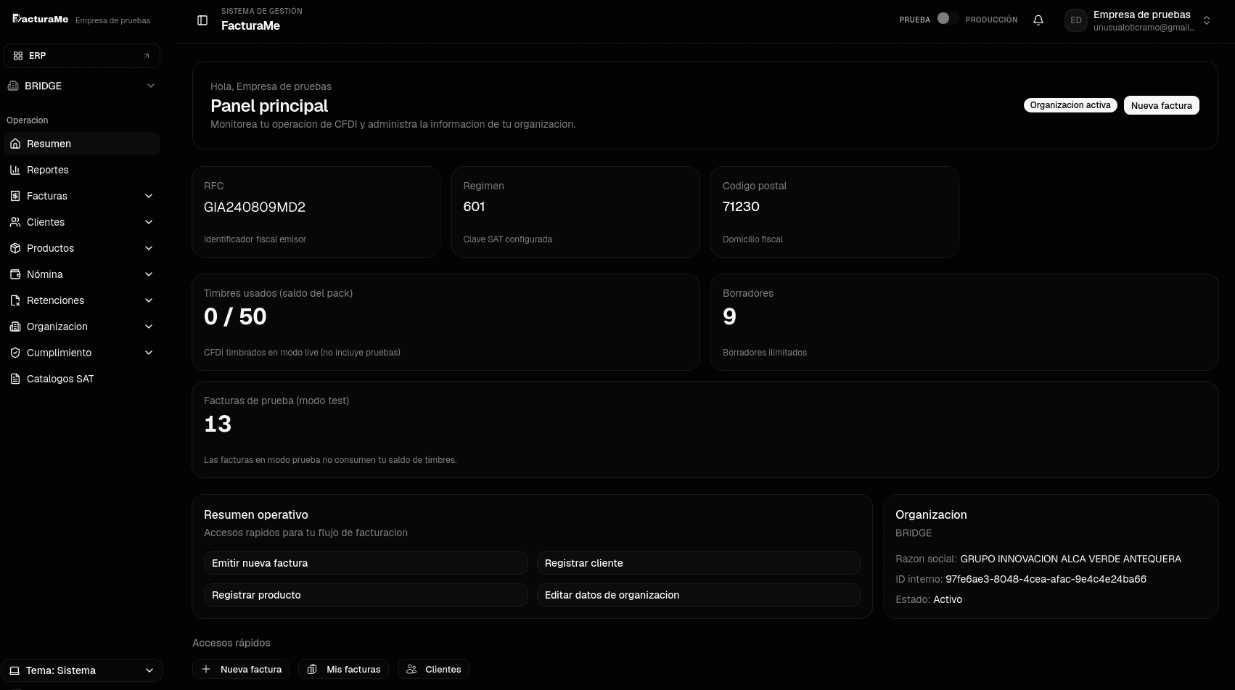Click the Organizacion building icon
The image size is (1235, 690).
[15, 326]
